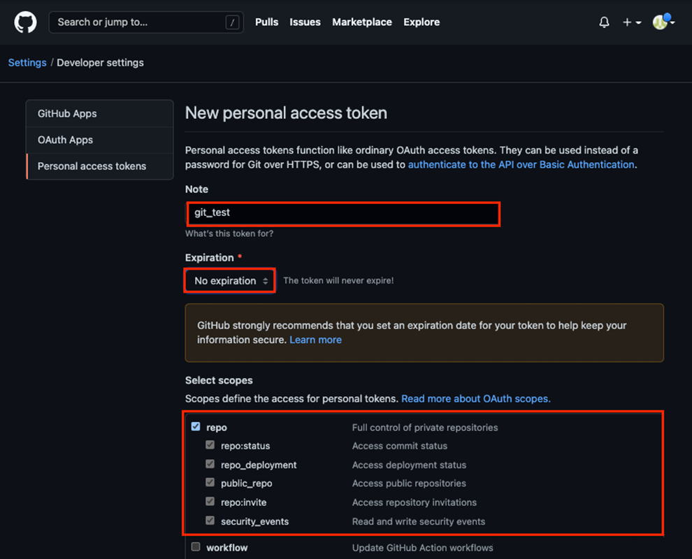
Task: Click the slash shortcut icon in search
Action: [x=232, y=22]
